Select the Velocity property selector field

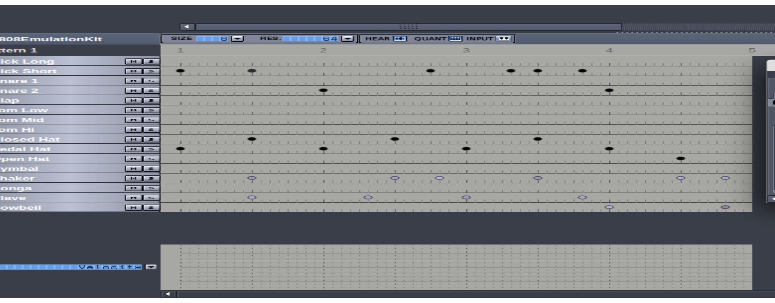click(72, 267)
